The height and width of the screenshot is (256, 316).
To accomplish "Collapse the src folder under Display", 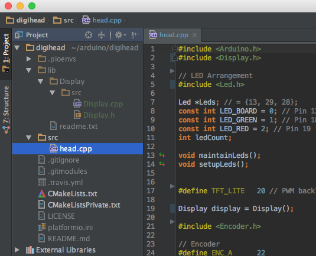I will point(53,93).
